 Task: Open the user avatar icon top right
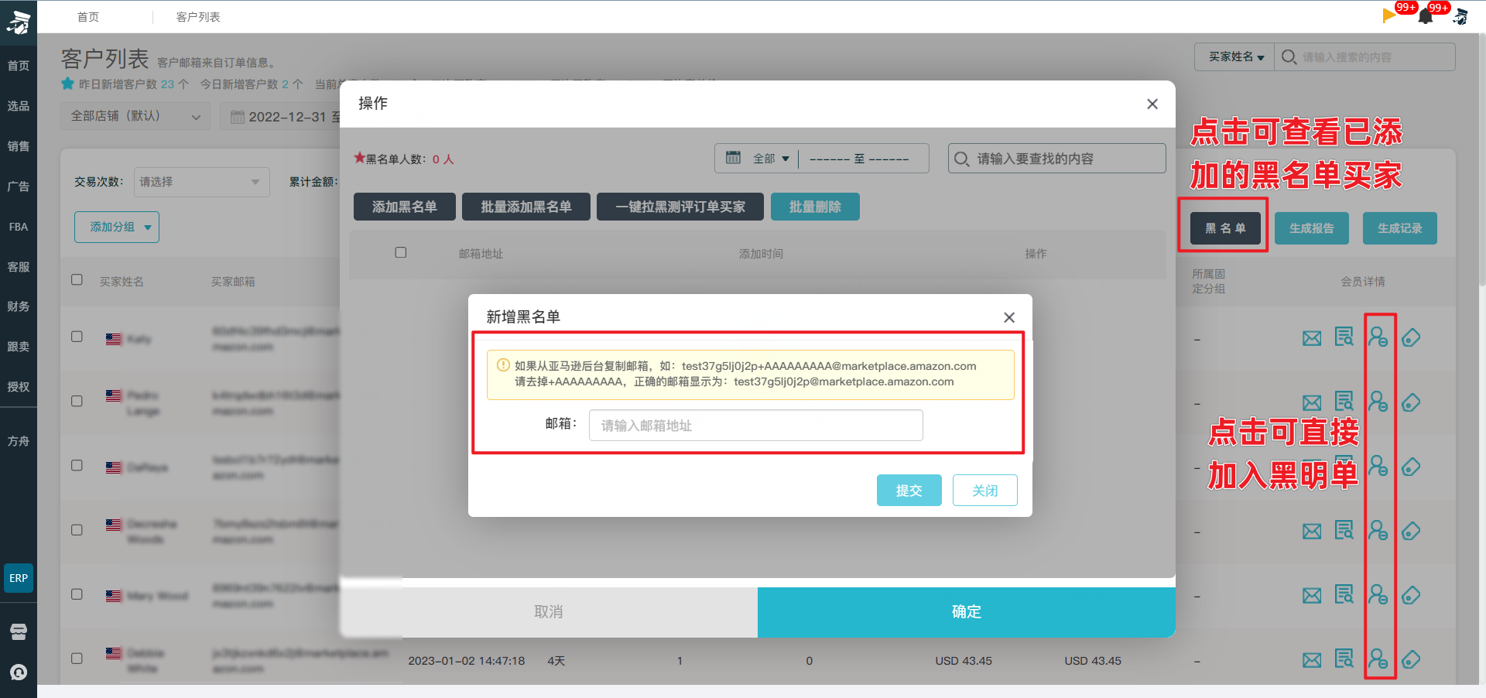pos(1460,17)
